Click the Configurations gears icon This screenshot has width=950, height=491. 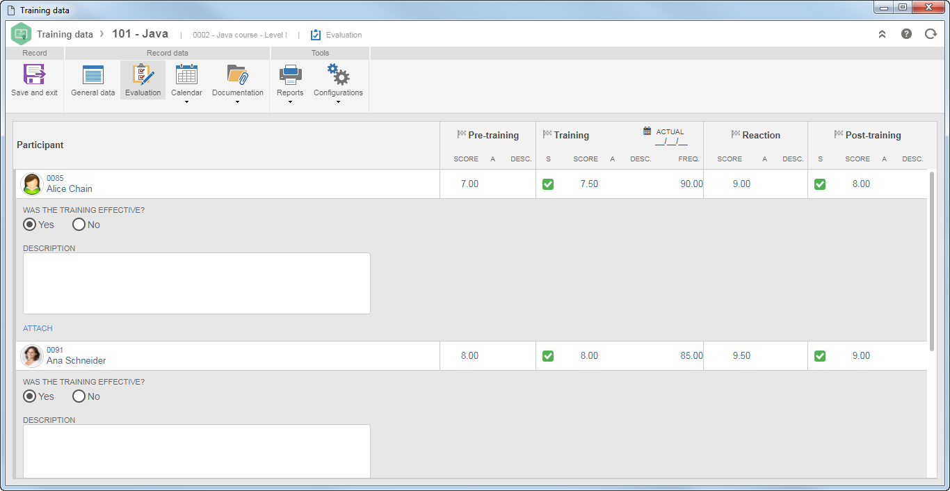click(338, 74)
